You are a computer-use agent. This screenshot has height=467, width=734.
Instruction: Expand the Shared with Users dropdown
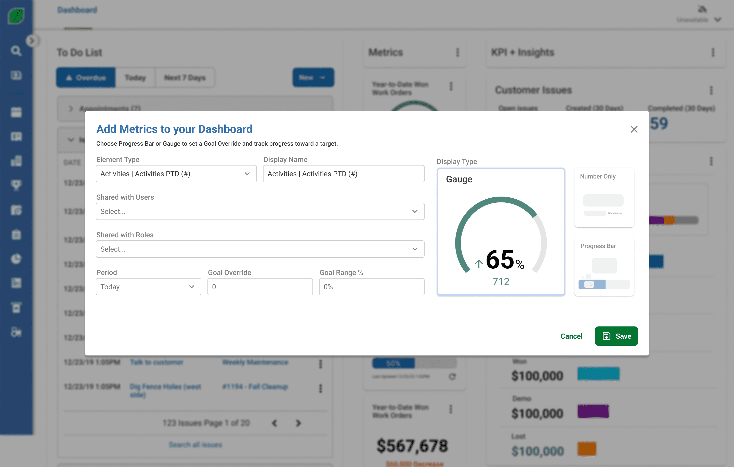pos(260,211)
